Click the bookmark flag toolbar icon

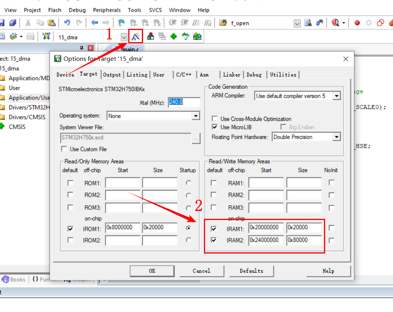[x=122, y=23]
